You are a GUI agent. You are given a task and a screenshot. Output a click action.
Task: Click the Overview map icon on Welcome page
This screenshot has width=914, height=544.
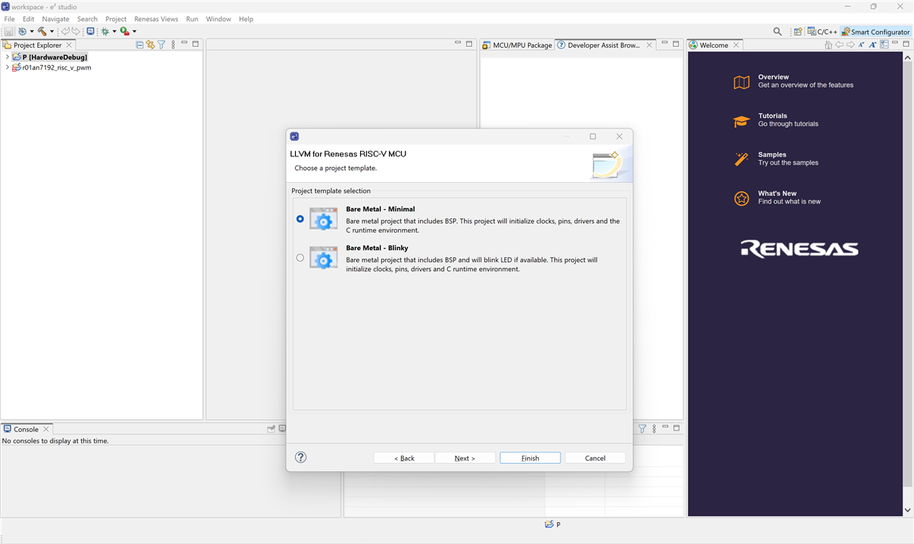[741, 82]
